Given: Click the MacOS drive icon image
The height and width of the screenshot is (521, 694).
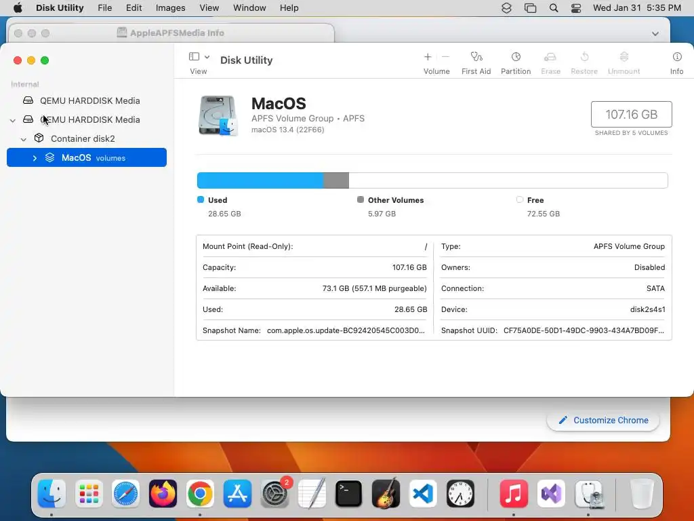Looking at the screenshot, I should (x=218, y=115).
